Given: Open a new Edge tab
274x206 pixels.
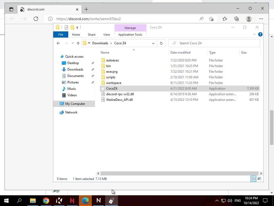Looking at the screenshot, I should (x=86, y=9).
